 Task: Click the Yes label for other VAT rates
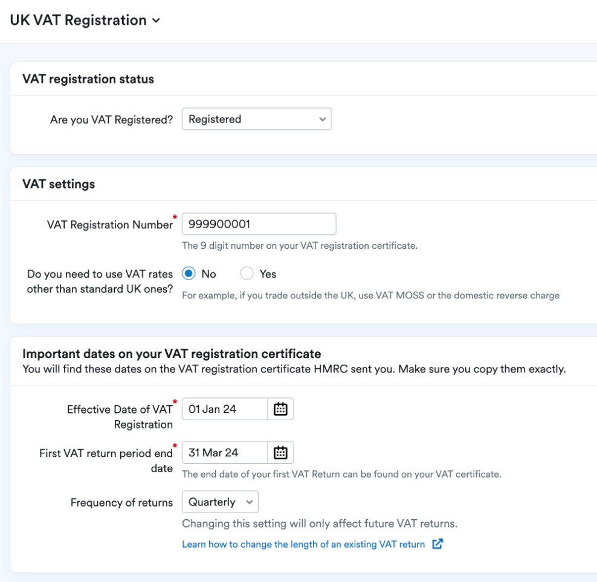pos(268,274)
